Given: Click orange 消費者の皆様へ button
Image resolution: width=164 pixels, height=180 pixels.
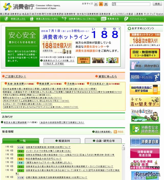Looking at the screenshot, I should pos(84,60).
